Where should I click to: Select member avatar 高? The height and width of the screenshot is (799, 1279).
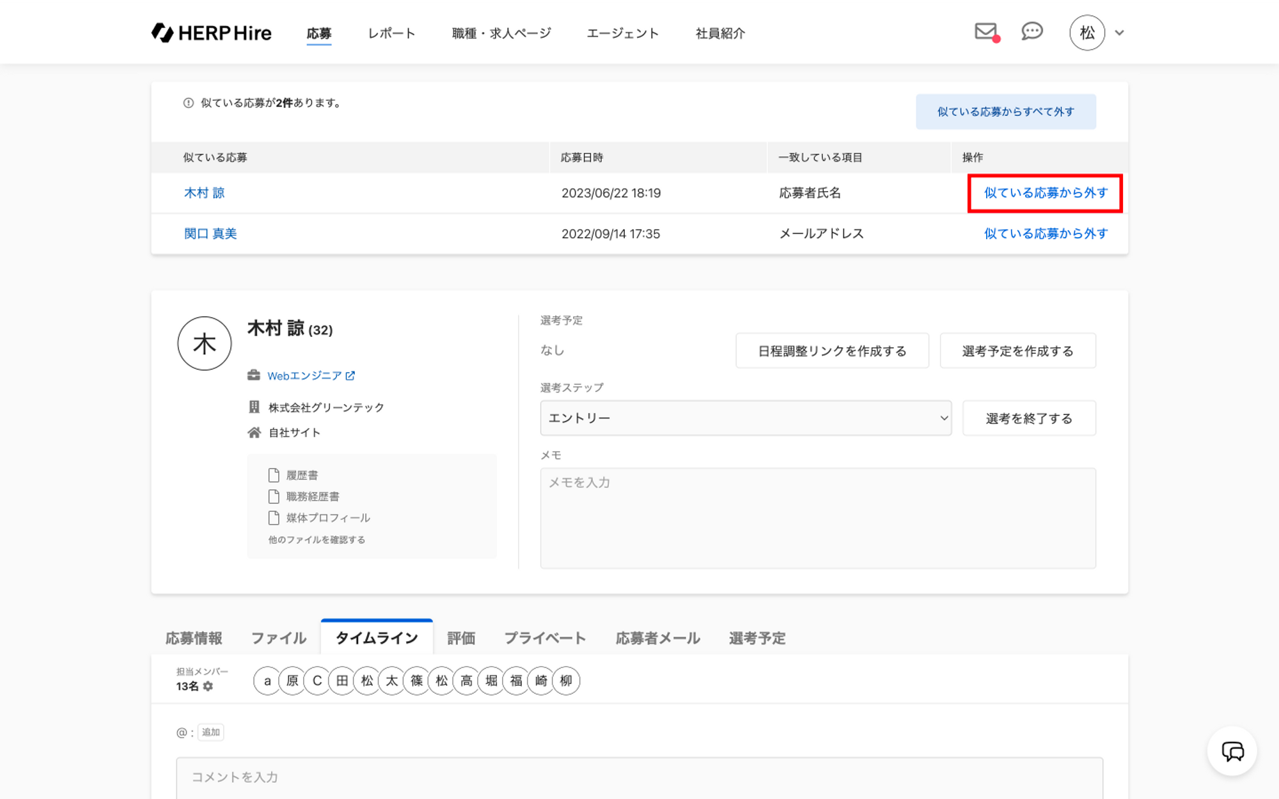[x=467, y=681]
